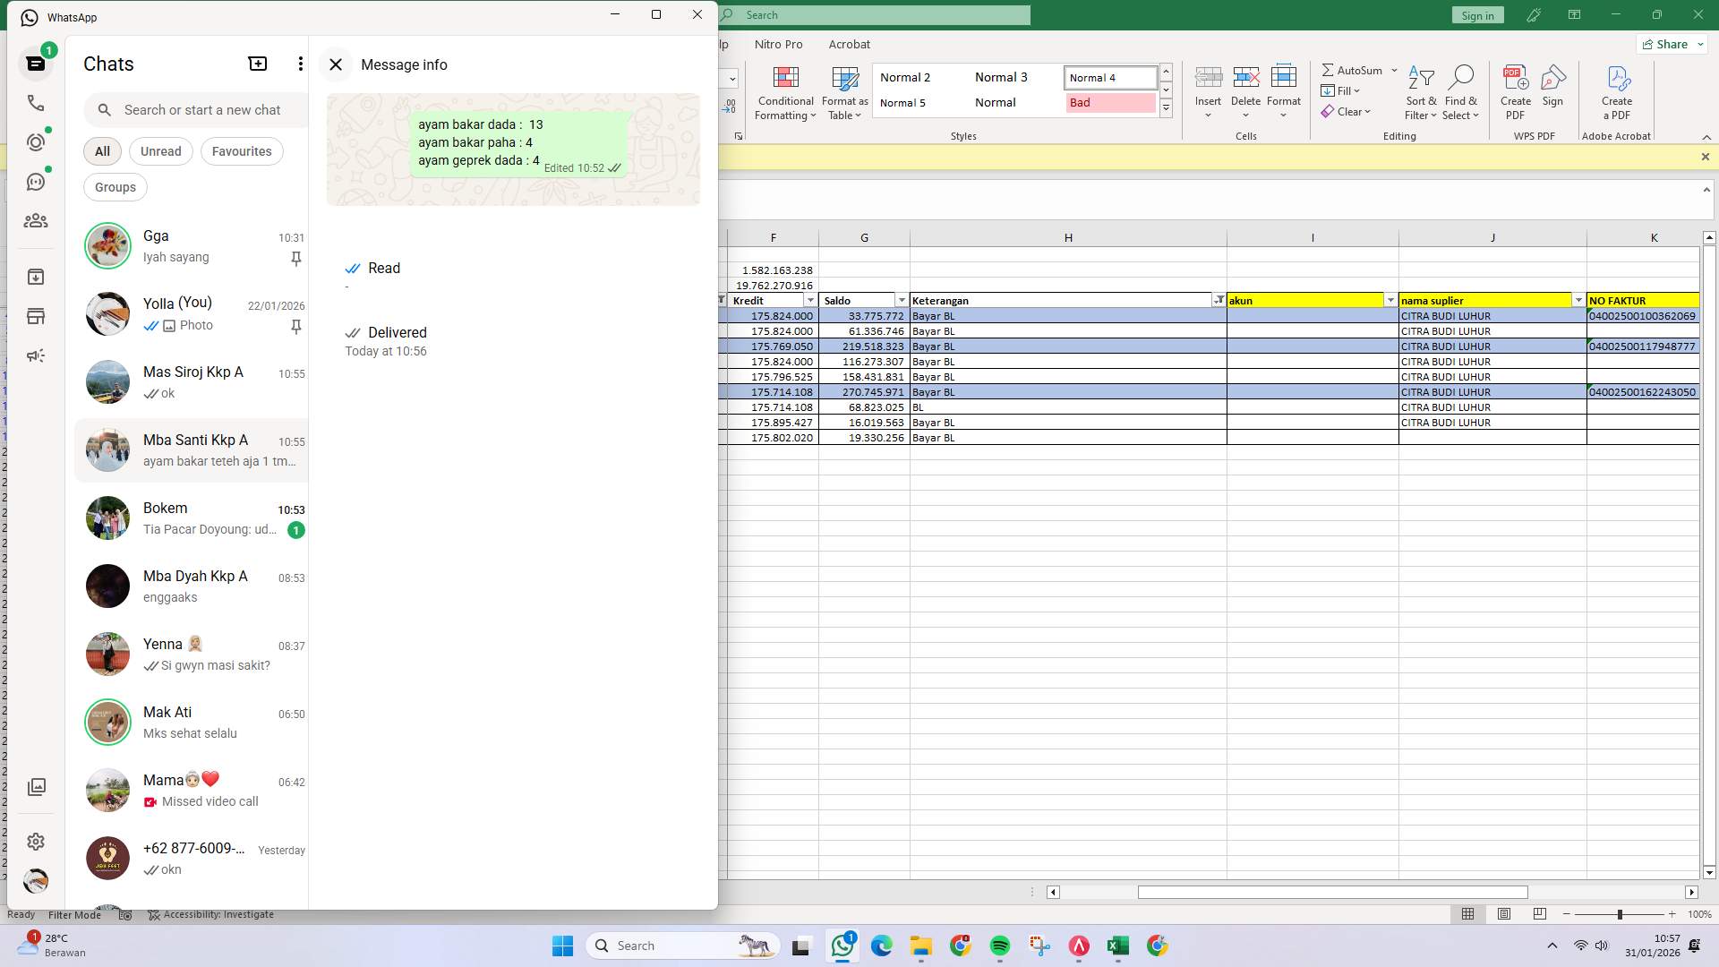Click the Sign in button
Screen dimensions: 1719x967
(x=1477, y=14)
